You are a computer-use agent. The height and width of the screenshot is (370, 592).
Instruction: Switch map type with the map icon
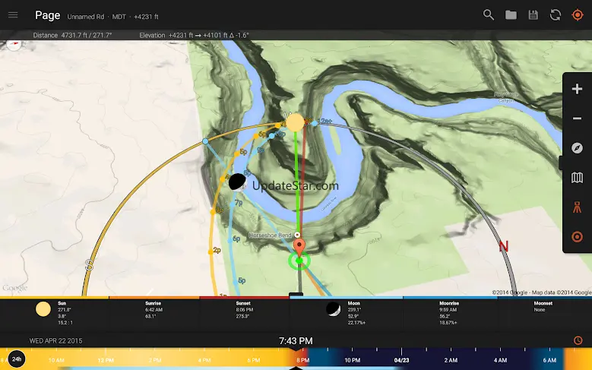[x=577, y=178]
